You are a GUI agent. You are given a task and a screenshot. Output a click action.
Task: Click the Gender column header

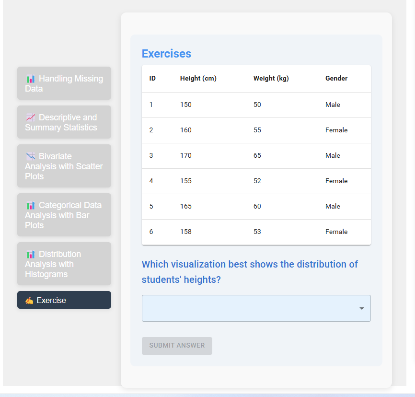(336, 79)
